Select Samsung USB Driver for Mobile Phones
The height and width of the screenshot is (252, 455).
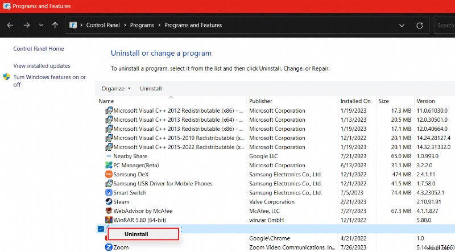point(163,184)
